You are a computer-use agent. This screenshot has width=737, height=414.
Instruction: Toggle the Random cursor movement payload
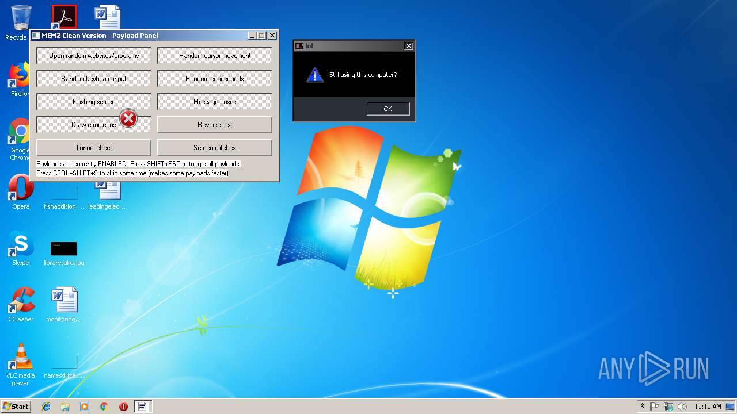pos(215,56)
